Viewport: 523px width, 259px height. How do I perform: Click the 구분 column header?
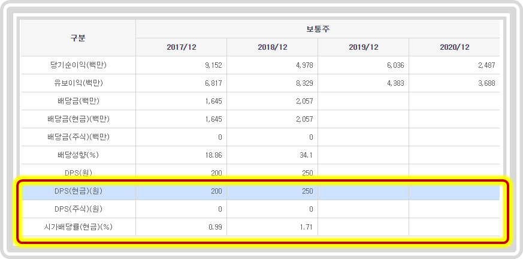point(78,38)
